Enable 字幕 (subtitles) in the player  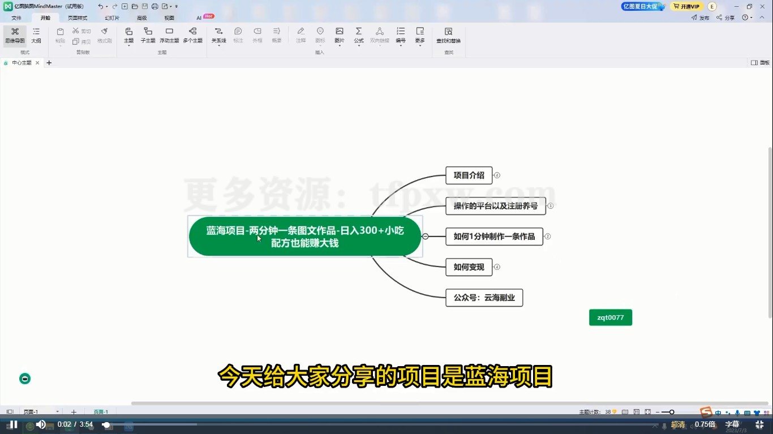pos(732,424)
